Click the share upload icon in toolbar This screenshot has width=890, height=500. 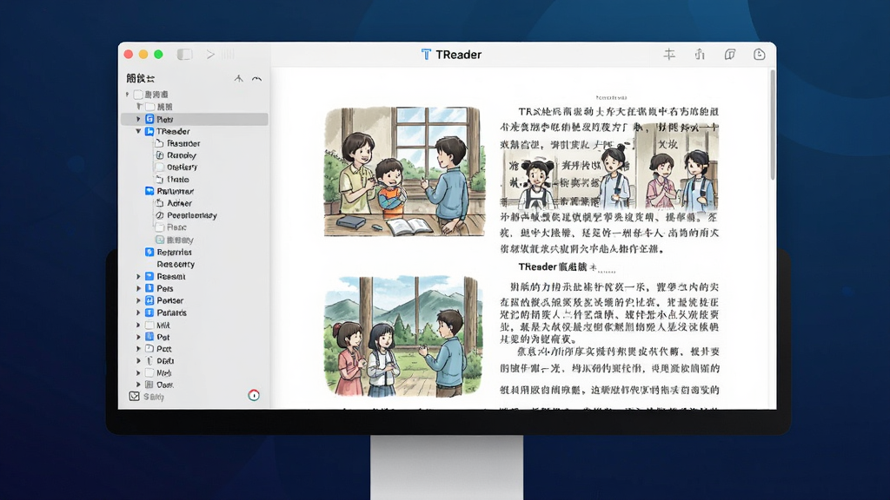point(700,55)
